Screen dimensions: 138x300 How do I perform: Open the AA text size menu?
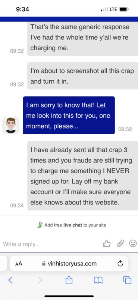click(x=19, y=264)
